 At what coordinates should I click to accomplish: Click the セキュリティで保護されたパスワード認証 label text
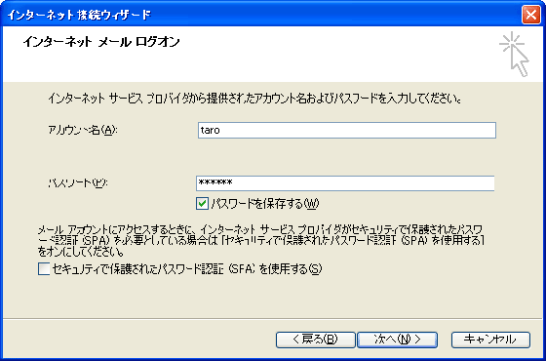(186, 268)
